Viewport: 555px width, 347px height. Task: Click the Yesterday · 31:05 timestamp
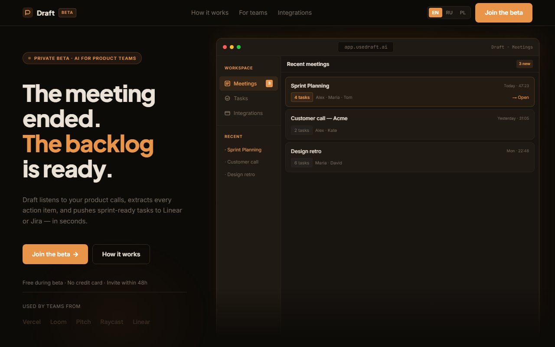pyautogui.click(x=513, y=118)
